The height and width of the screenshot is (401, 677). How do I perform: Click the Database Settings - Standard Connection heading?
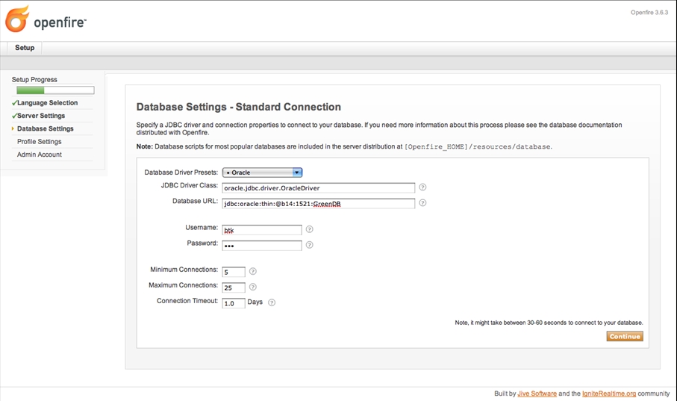click(x=239, y=107)
